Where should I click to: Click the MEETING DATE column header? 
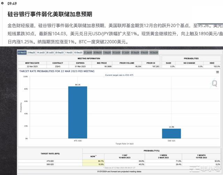32,63
